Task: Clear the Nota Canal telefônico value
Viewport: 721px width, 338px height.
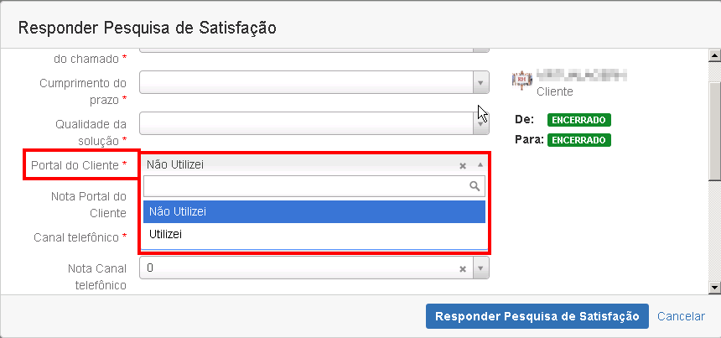Action: 462,269
